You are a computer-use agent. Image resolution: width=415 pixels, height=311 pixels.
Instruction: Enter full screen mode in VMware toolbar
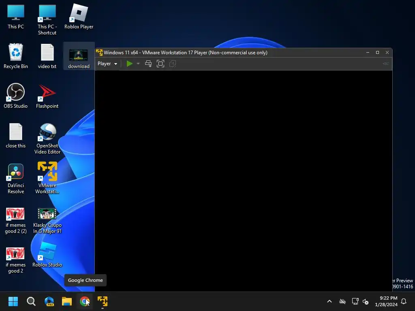coord(160,64)
